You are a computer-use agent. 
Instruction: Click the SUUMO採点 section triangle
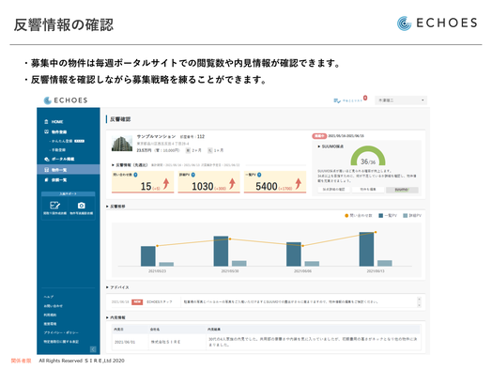coord(319,146)
